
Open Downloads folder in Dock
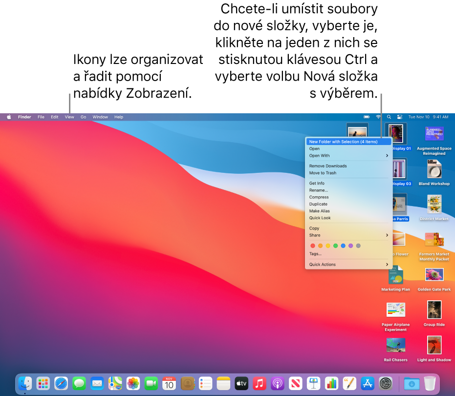tap(412, 383)
